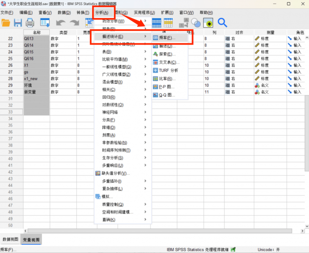
Task: Open the 分析(A) menu
Action: pos(102,13)
